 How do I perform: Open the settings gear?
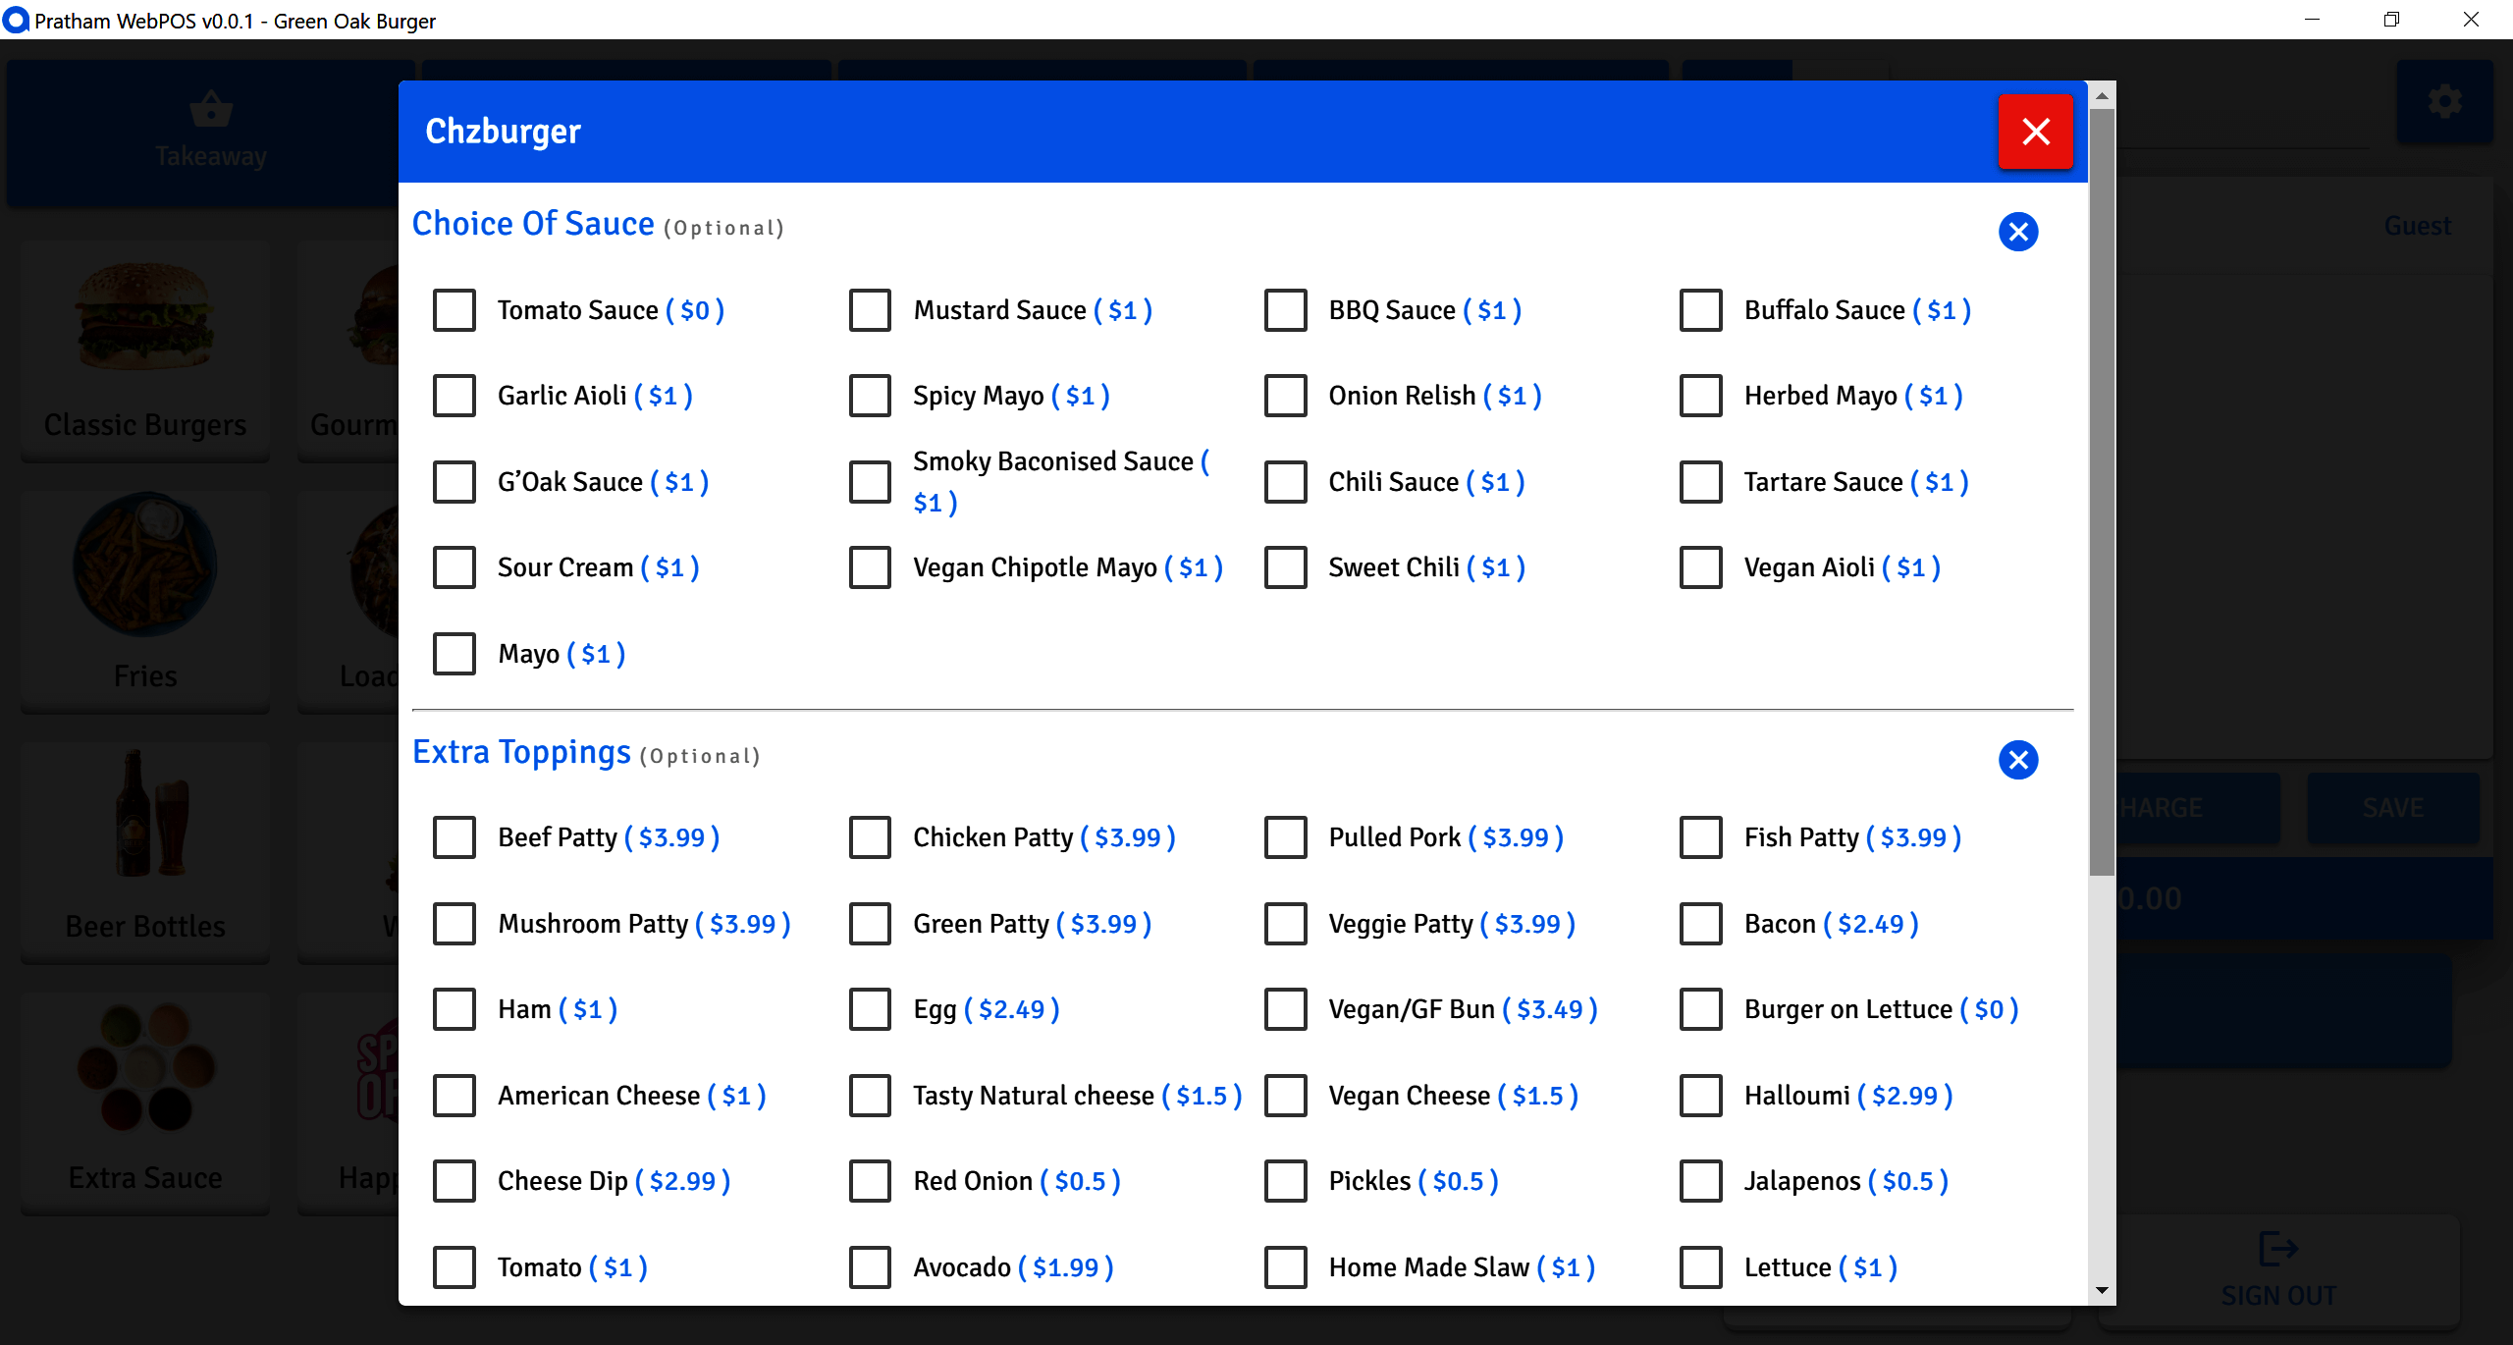pos(2445,101)
